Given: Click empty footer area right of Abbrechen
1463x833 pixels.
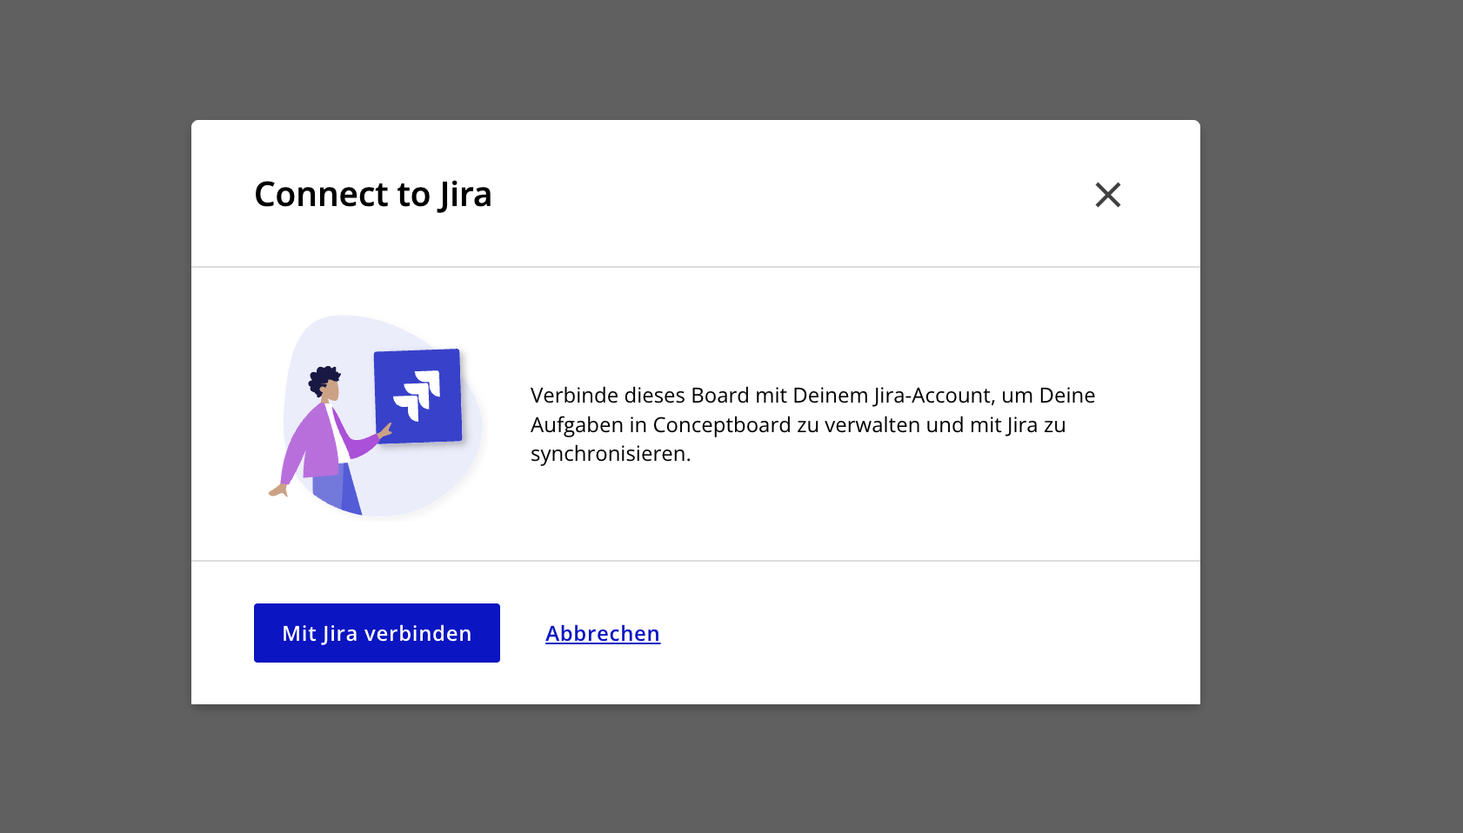Looking at the screenshot, I should [x=913, y=633].
